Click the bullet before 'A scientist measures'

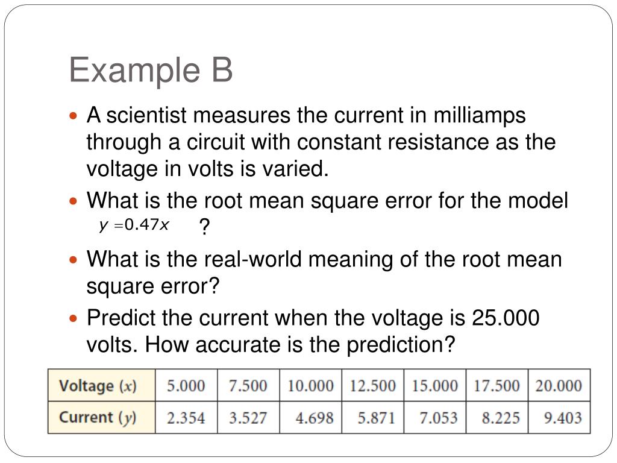[x=73, y=116]
